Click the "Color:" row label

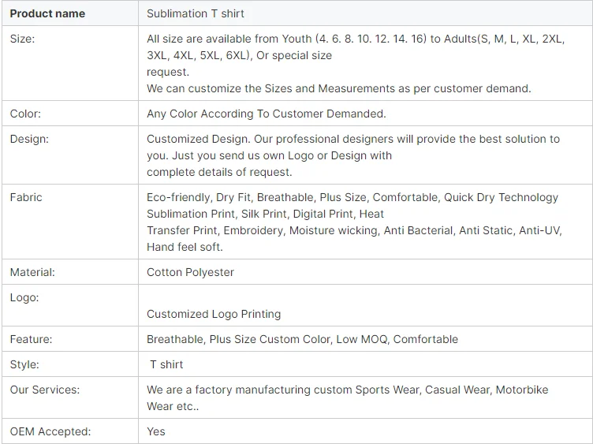coord(25,114)
